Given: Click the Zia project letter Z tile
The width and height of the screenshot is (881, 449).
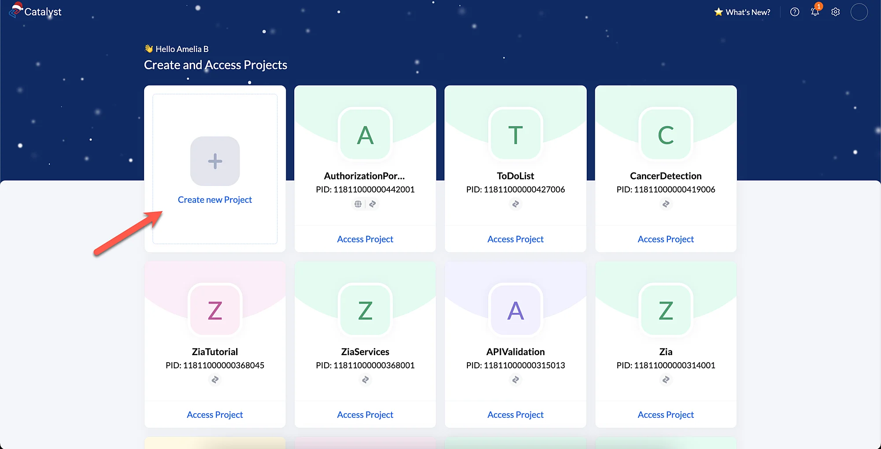Looking at the screenshot, I should [666, 310].
